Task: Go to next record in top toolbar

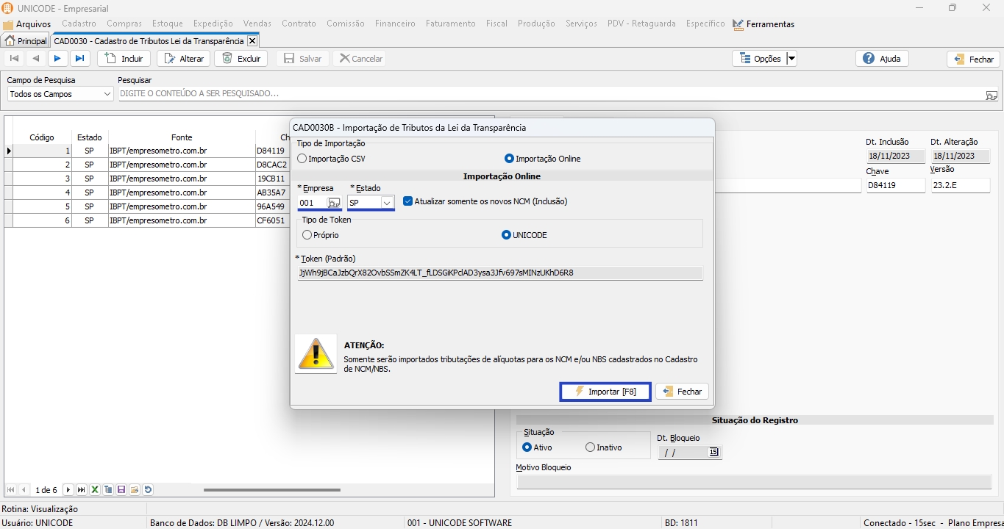Action: [57, 59]
